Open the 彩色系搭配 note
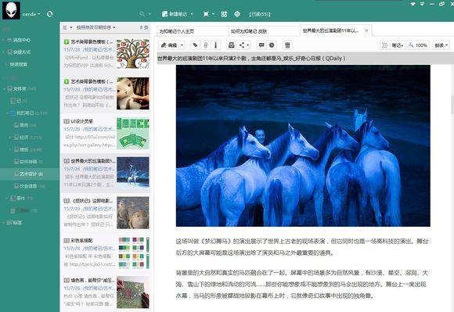454x312 pixels. point(105,253)
